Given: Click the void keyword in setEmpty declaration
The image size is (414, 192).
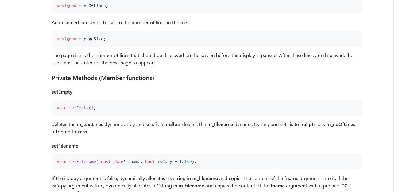Looking at the screenshot, I should (x=61, y=108).
